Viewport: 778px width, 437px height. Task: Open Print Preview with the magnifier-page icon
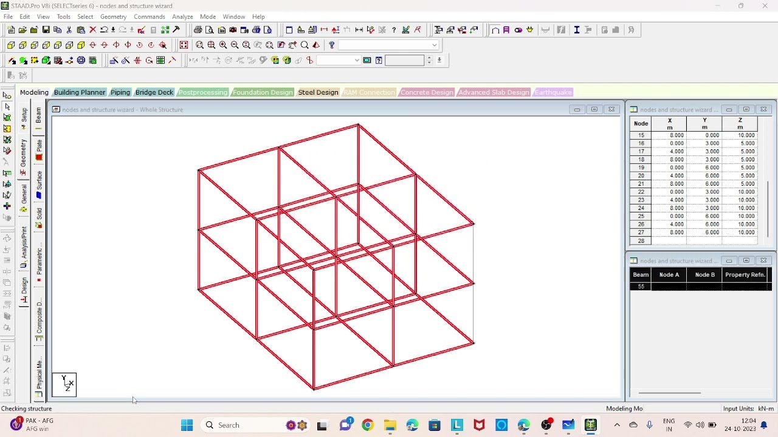(209, 30)
